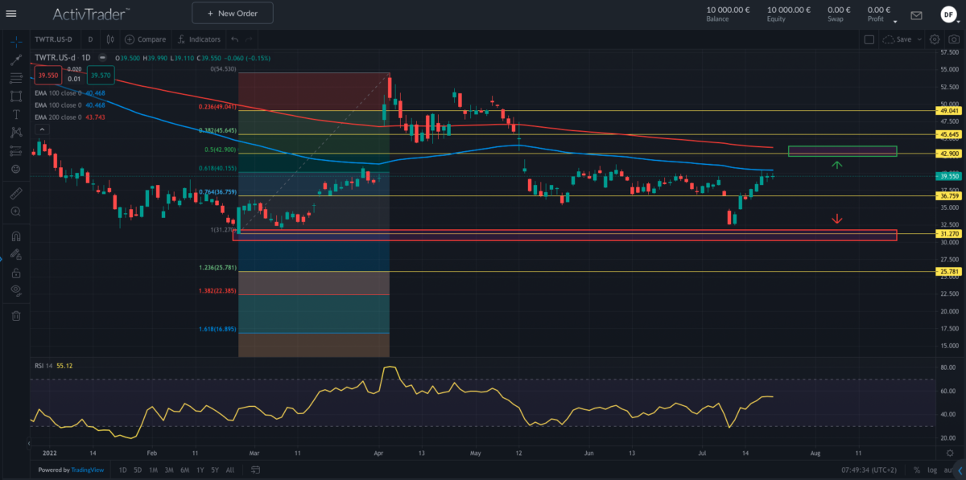
Task: Open the patterns drawing tool
Action: [x=15, y=132]
